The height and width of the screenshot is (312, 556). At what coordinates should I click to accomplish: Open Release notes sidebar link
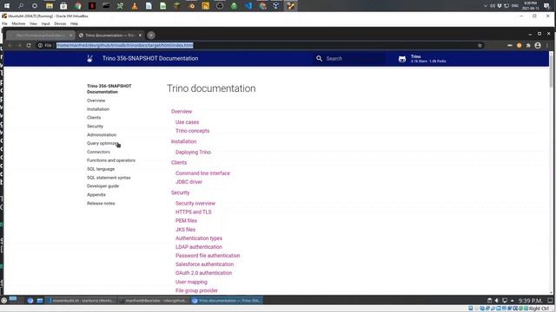pos(101,204)
